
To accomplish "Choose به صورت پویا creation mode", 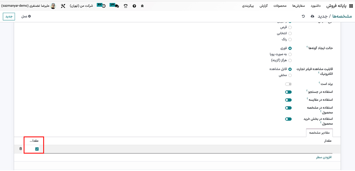I will click(x=290, y=54).
